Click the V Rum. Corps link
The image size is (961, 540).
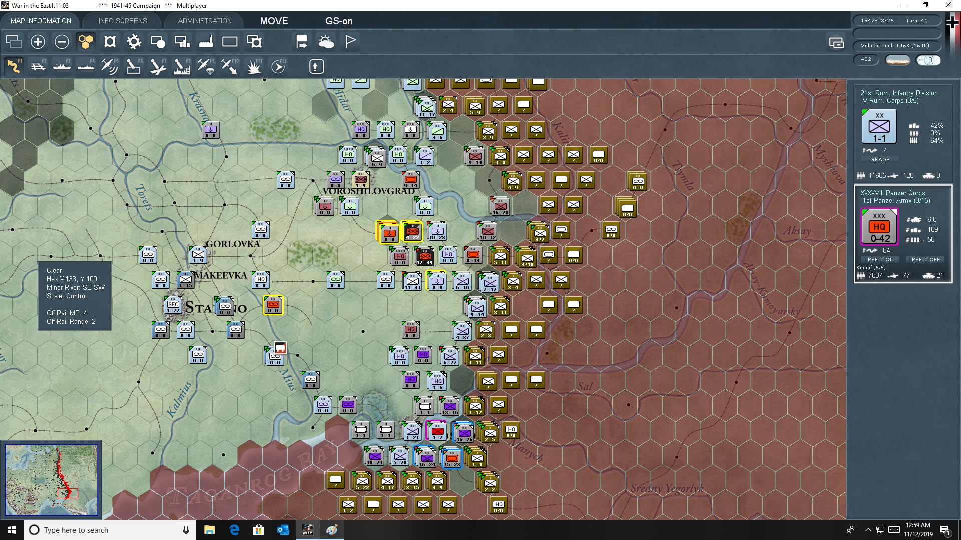point(890,101)
